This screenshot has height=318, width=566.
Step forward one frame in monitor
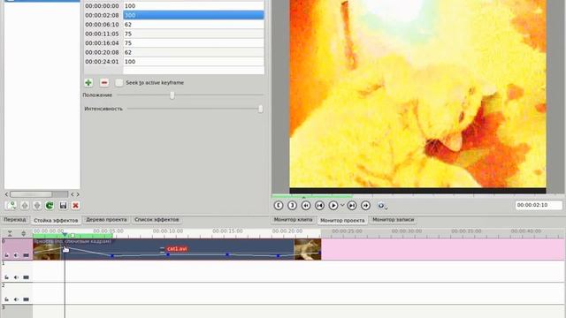pyautogui.click(x=352, y=206)
